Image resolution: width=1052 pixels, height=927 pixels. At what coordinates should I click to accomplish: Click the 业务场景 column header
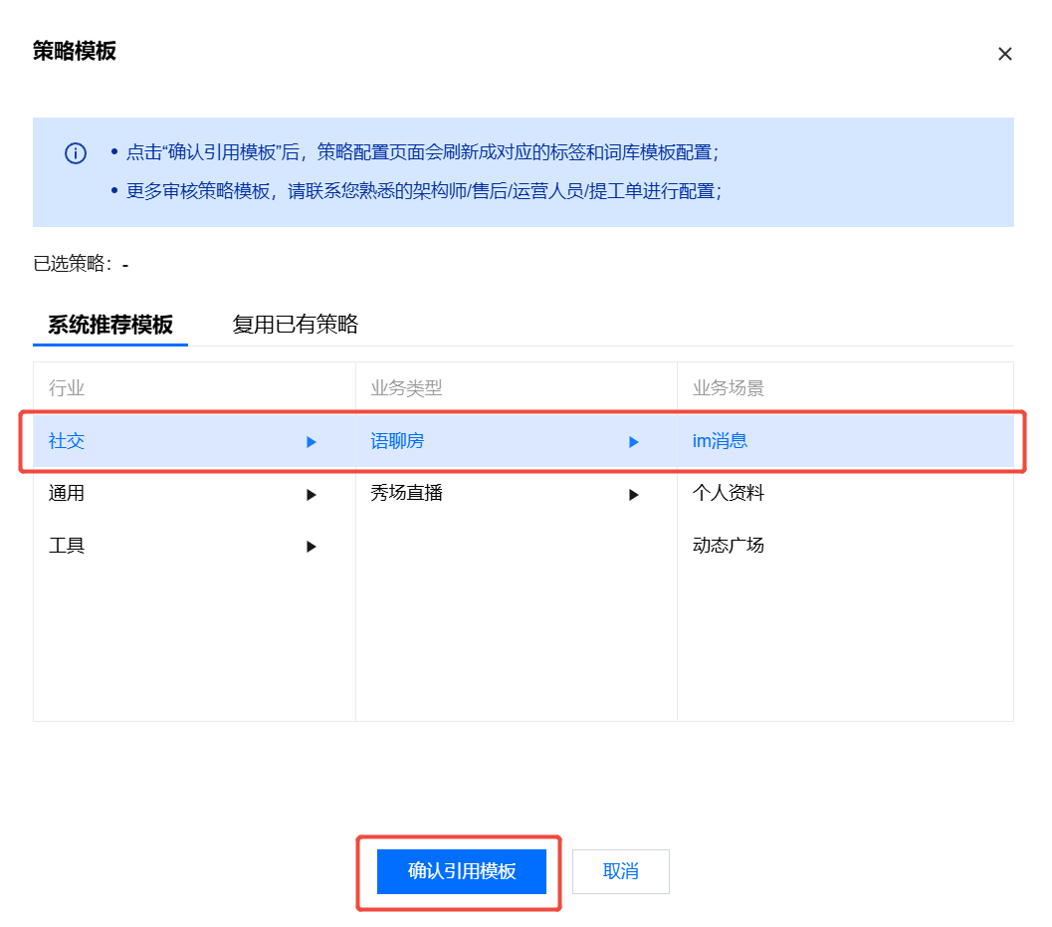coord(729,388)
